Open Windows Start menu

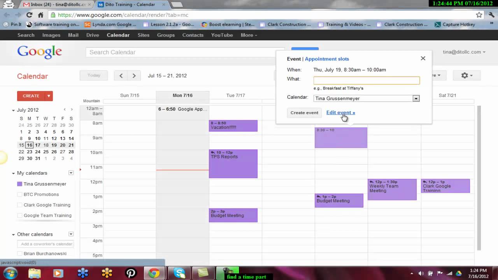tap(9, 273)
